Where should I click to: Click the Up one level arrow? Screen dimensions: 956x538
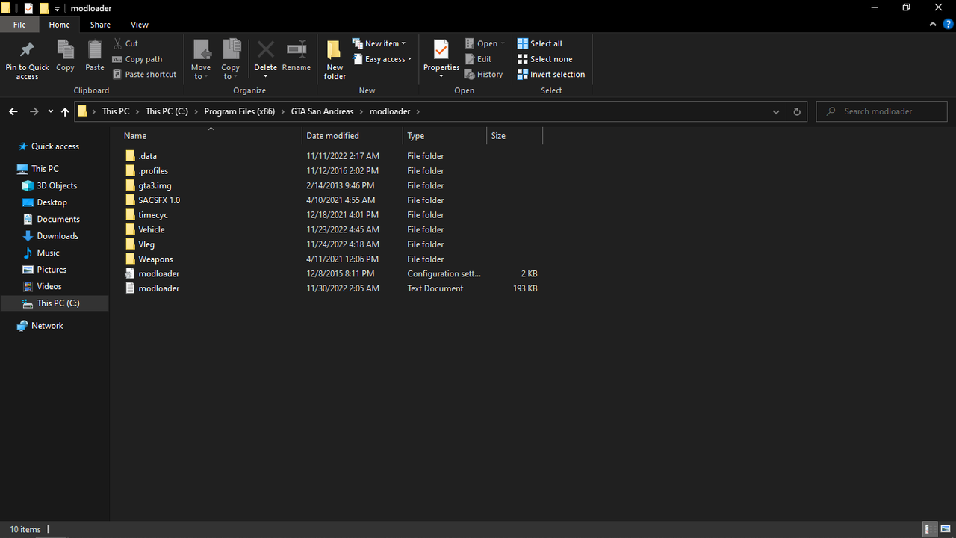point(65,111)
